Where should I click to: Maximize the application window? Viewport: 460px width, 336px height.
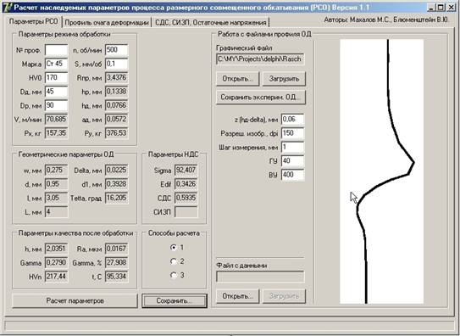pos(440,8)
